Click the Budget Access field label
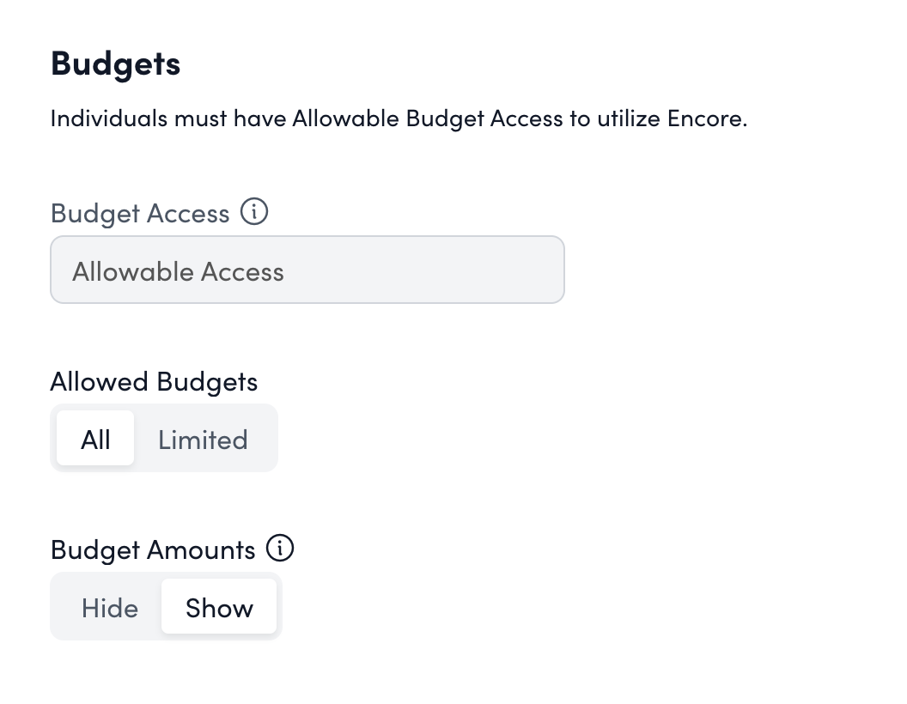 point(139,213)
